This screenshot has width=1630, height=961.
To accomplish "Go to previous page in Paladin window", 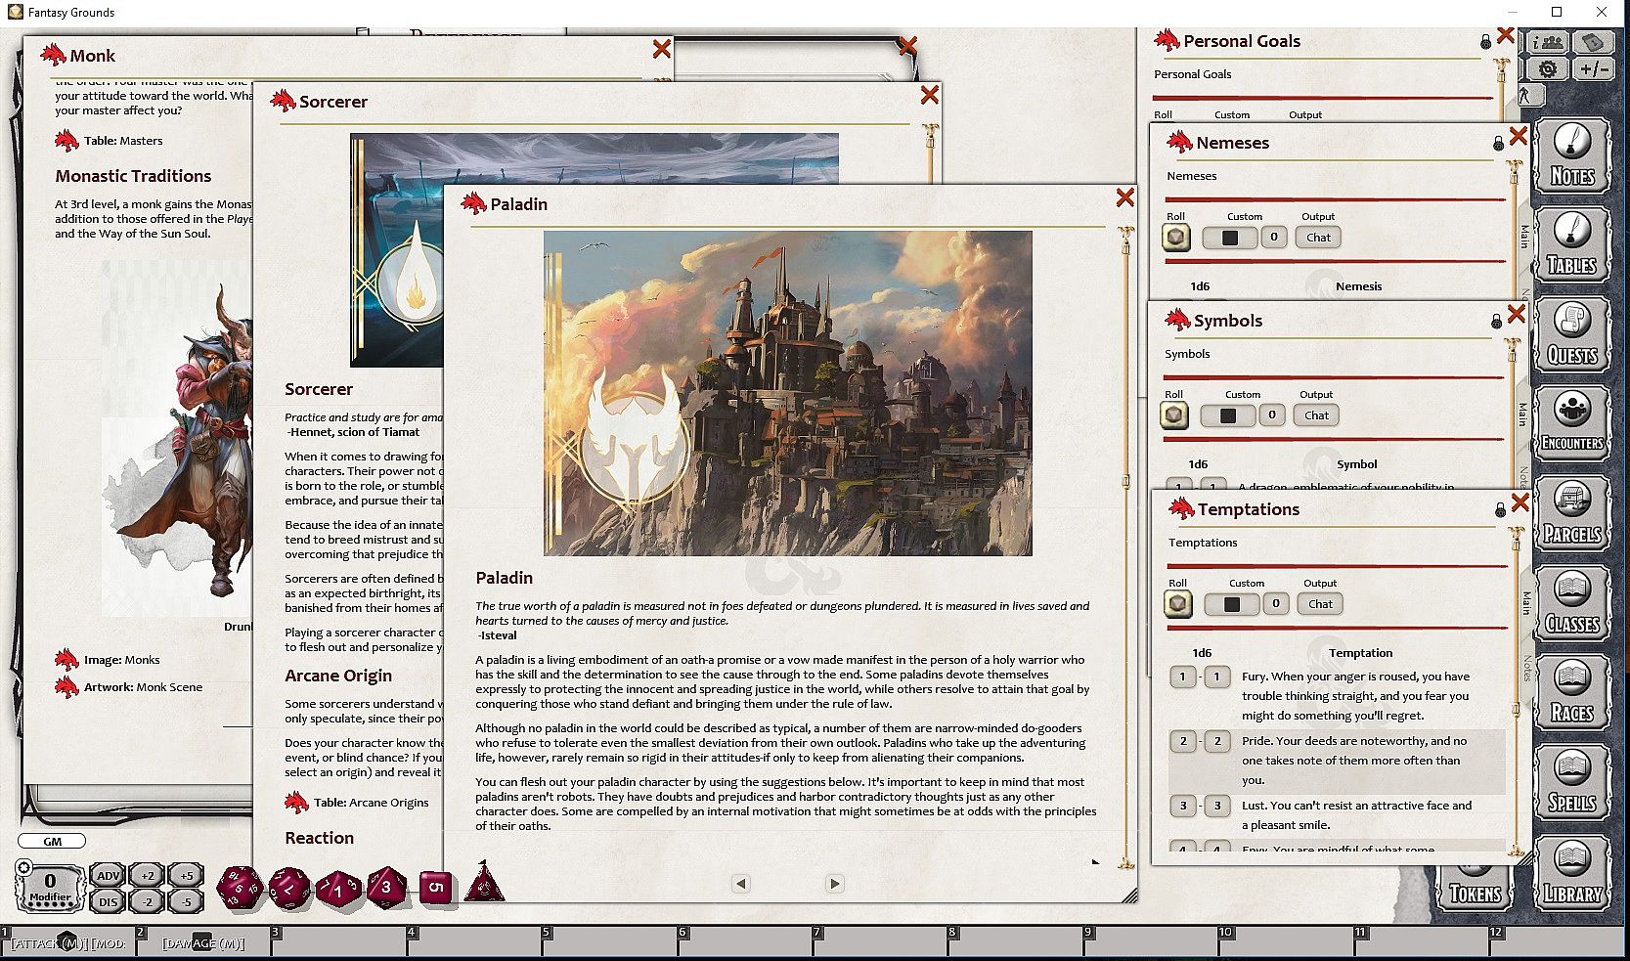I will 741,884.
